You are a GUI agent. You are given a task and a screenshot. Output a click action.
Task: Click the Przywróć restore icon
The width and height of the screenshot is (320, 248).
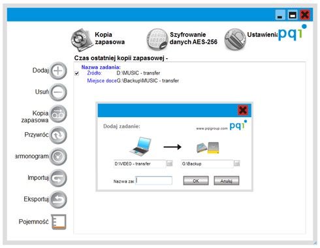click(x=58, y=135)
